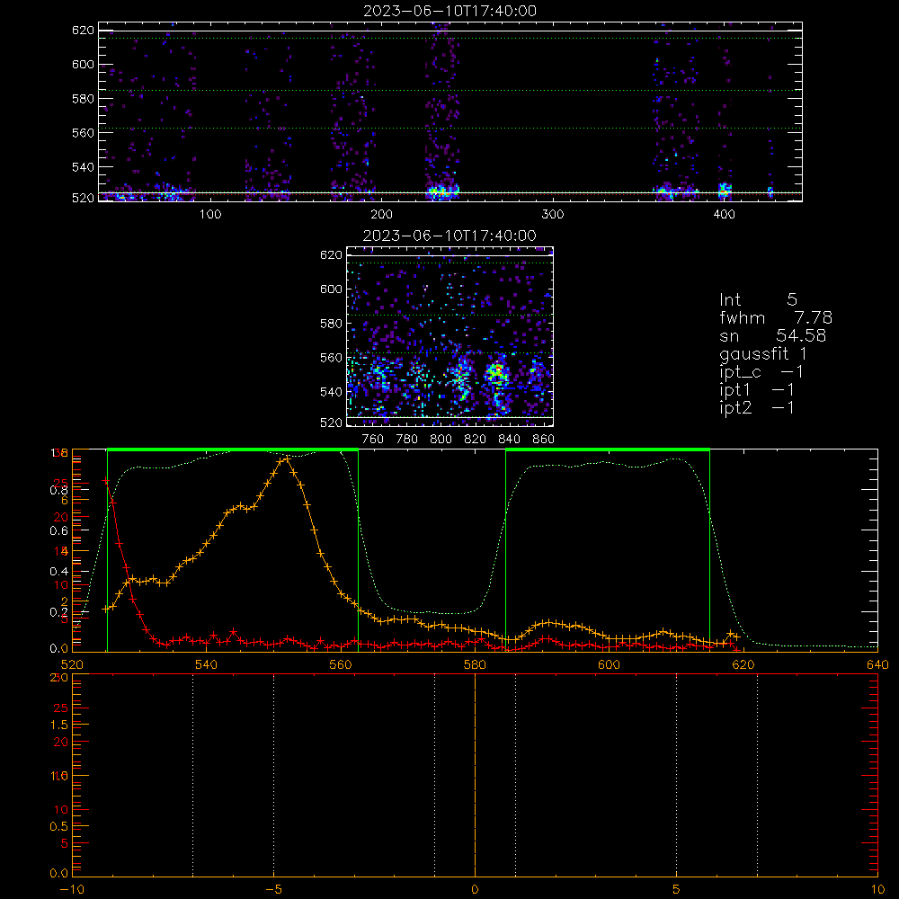
Task: Select the 'ipt1 -1' readout line
Action: coord(757,390)
